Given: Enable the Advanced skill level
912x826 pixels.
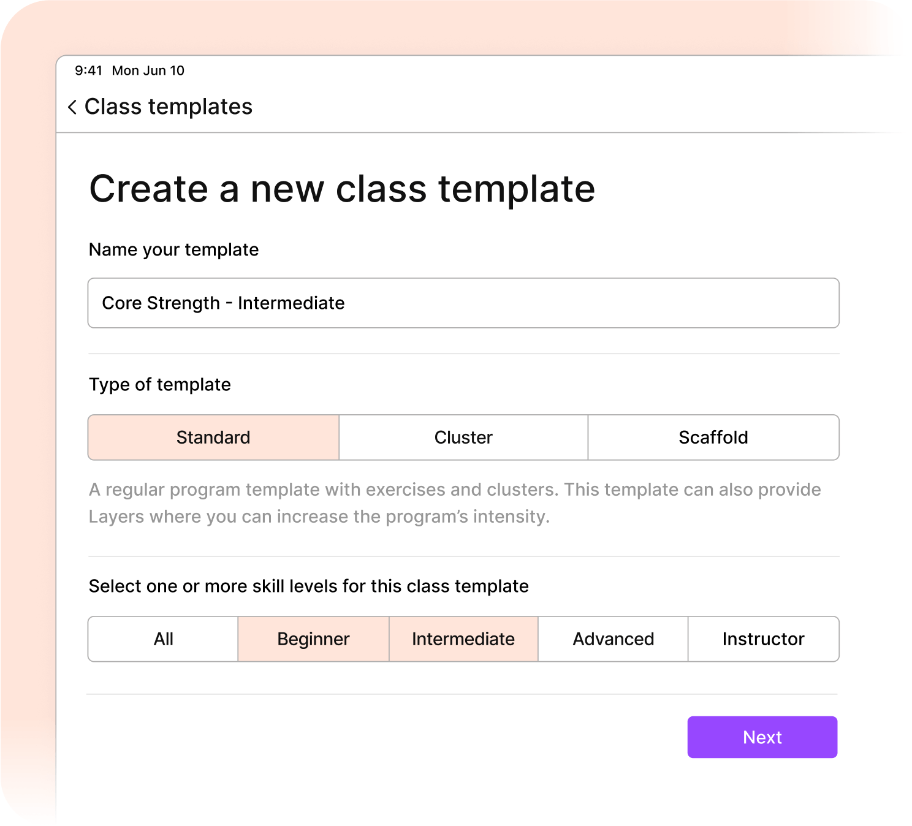Looking at the screenshot, I should tap(613, 639).
